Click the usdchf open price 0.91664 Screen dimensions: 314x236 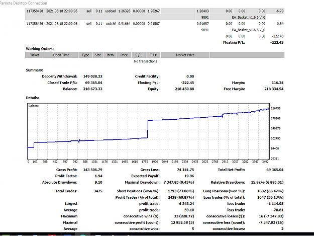pyautogui.click(x=124, y=24)
